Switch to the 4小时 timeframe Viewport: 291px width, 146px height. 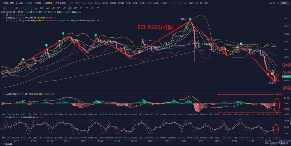[x=150, y=3]
